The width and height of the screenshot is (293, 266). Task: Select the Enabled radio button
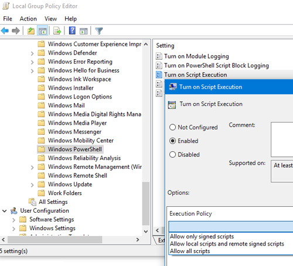pos(172,141)
